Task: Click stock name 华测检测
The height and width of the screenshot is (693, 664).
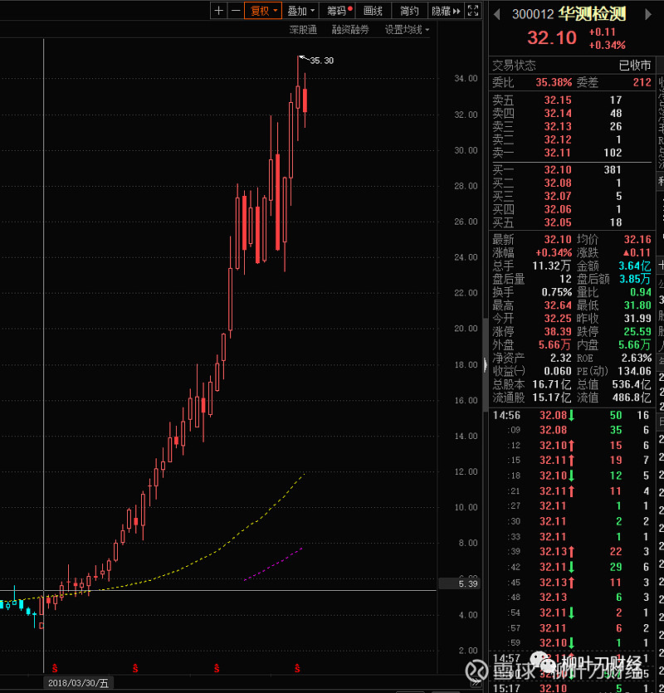Action: (592, 14)
